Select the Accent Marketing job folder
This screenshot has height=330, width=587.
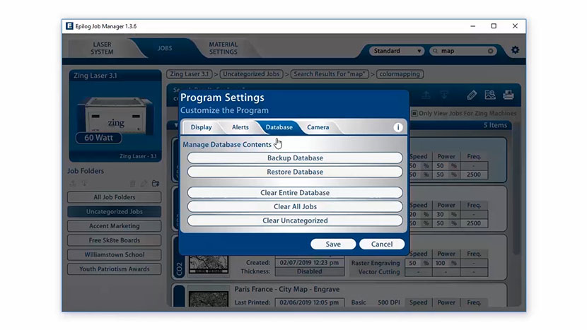coord(115,226)
